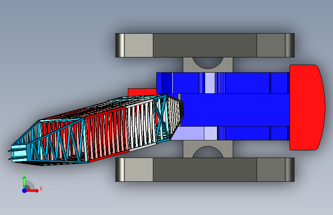Select the upper gray track bracket with semicircular cutout
The height and width of the screenshot is (215, 333).
(x=208, y=65)
